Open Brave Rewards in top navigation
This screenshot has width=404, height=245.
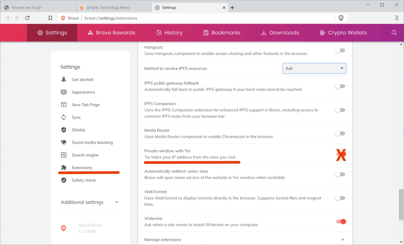(112, 33)
